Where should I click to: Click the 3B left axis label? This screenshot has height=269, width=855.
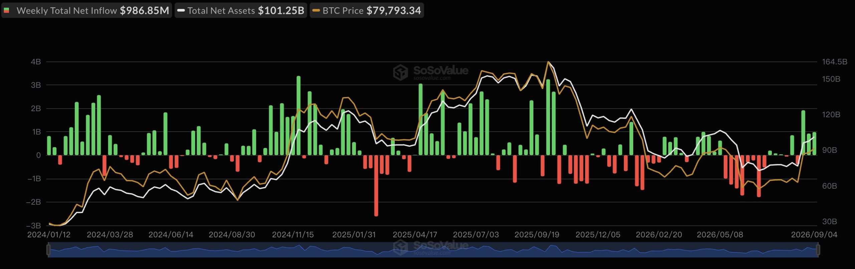pyautogui.click(x=36, y=85)
